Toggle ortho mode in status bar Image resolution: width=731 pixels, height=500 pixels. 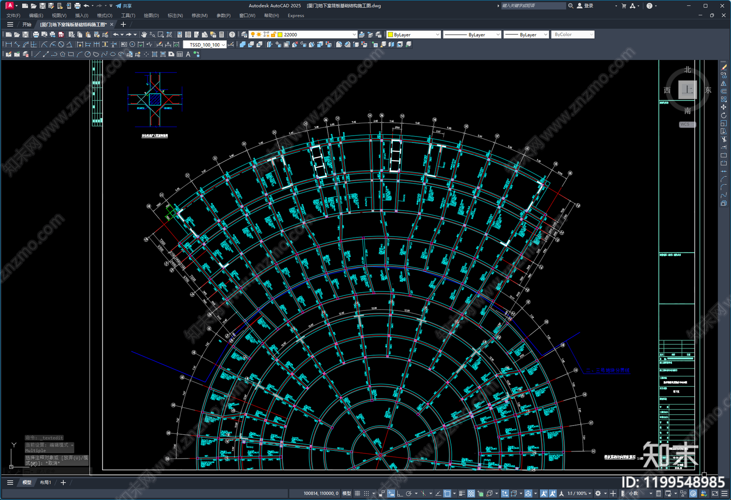(x=400, y=494)
